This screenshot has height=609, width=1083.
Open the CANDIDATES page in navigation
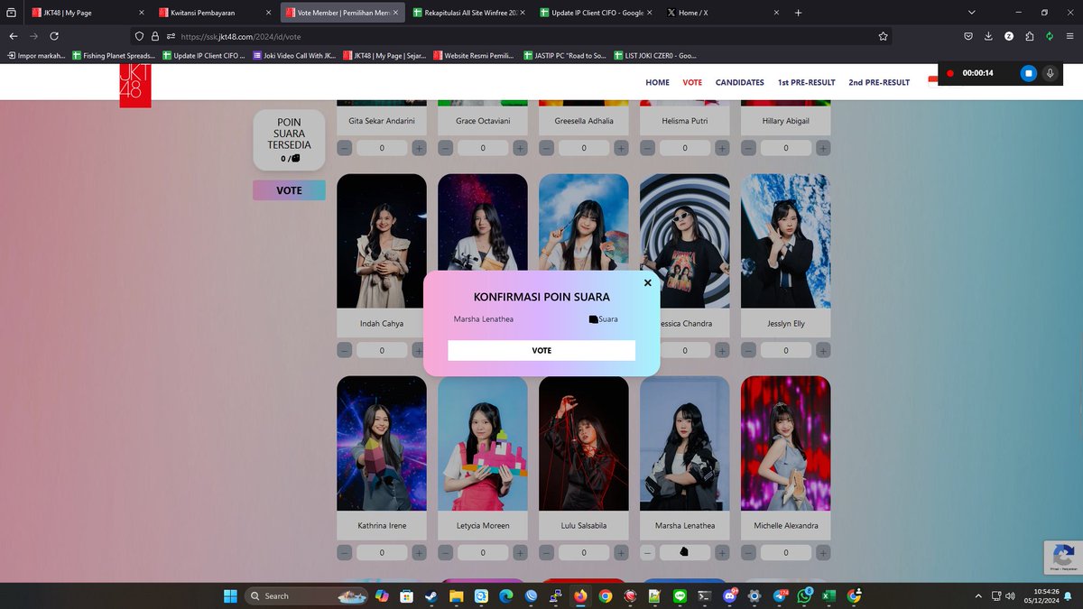point(740,82)
